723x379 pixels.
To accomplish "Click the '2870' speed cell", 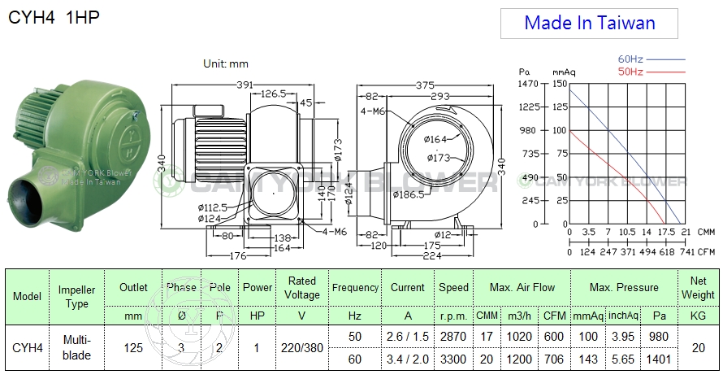I will coord(454,337).
